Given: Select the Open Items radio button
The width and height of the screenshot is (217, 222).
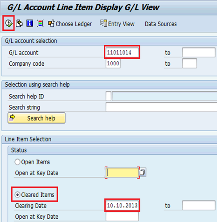Looking at the screenshot, I should (x=17, y=162).
